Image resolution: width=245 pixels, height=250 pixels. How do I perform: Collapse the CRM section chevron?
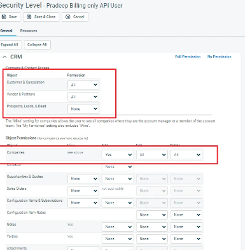point(4,56)
